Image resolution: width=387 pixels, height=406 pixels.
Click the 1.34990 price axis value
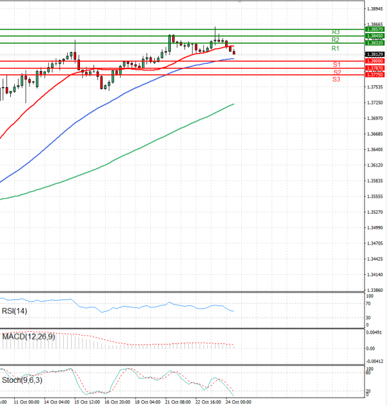click(x=375, y=228)
